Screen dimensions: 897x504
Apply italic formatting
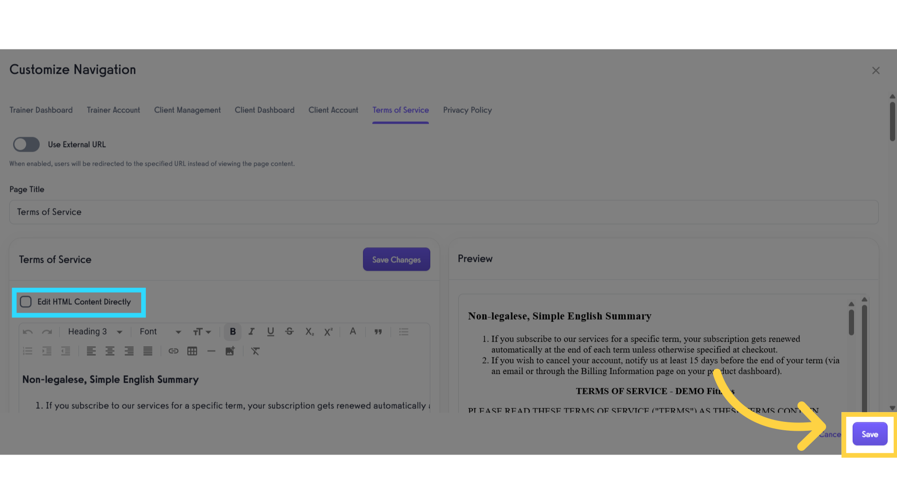tap(251, 332)
